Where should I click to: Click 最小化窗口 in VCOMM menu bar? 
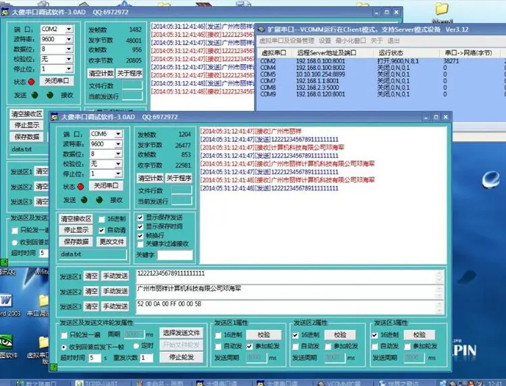point(351,40)
